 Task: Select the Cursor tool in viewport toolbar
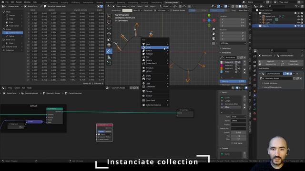[109, 22]
